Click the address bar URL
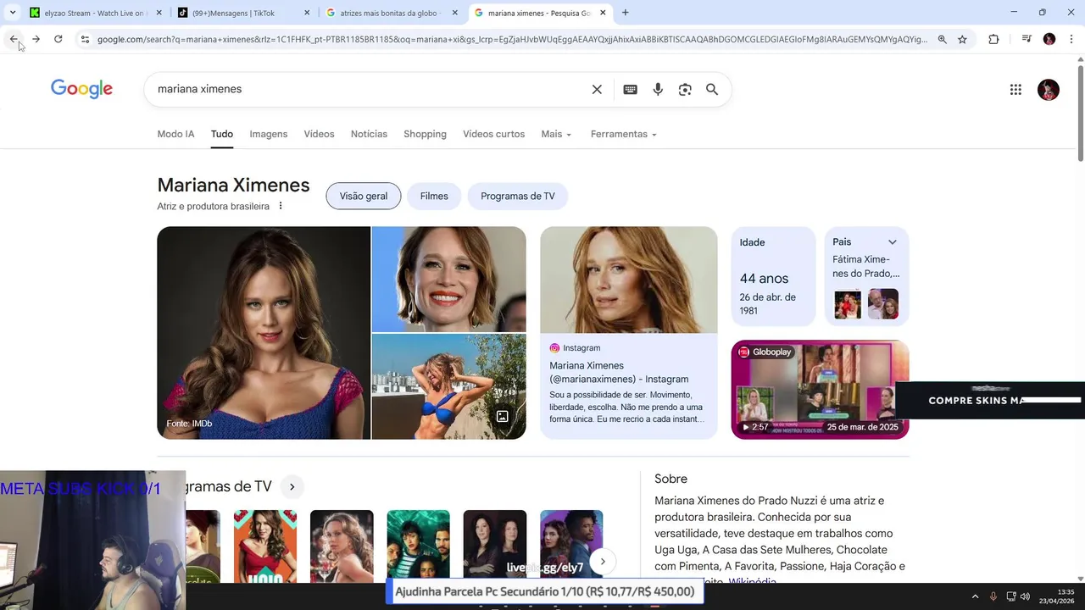1085x610 pixels. tap(512, 39)
